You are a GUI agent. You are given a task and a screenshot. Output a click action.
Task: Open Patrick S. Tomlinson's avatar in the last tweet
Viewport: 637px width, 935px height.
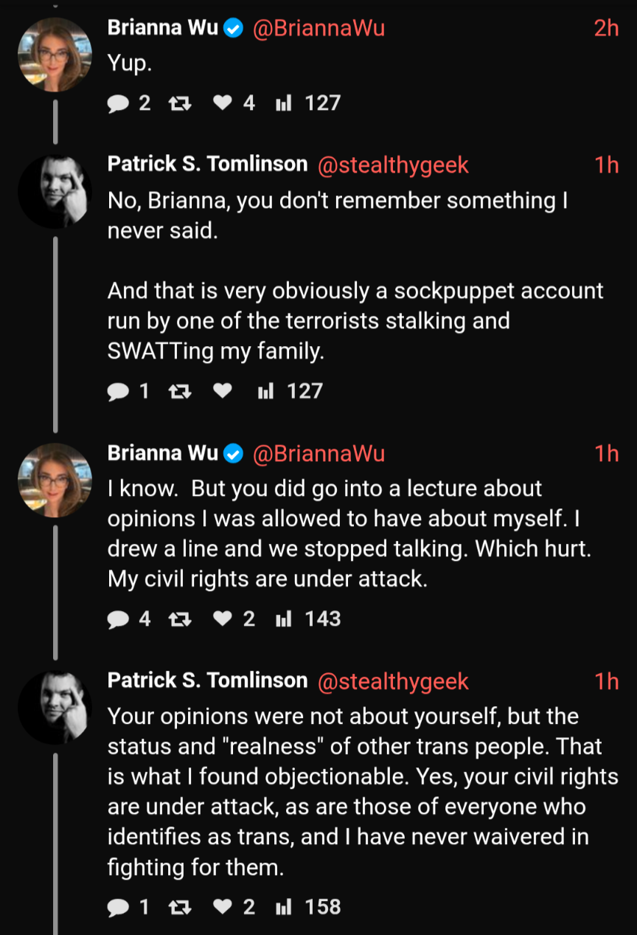coord(55,708)
